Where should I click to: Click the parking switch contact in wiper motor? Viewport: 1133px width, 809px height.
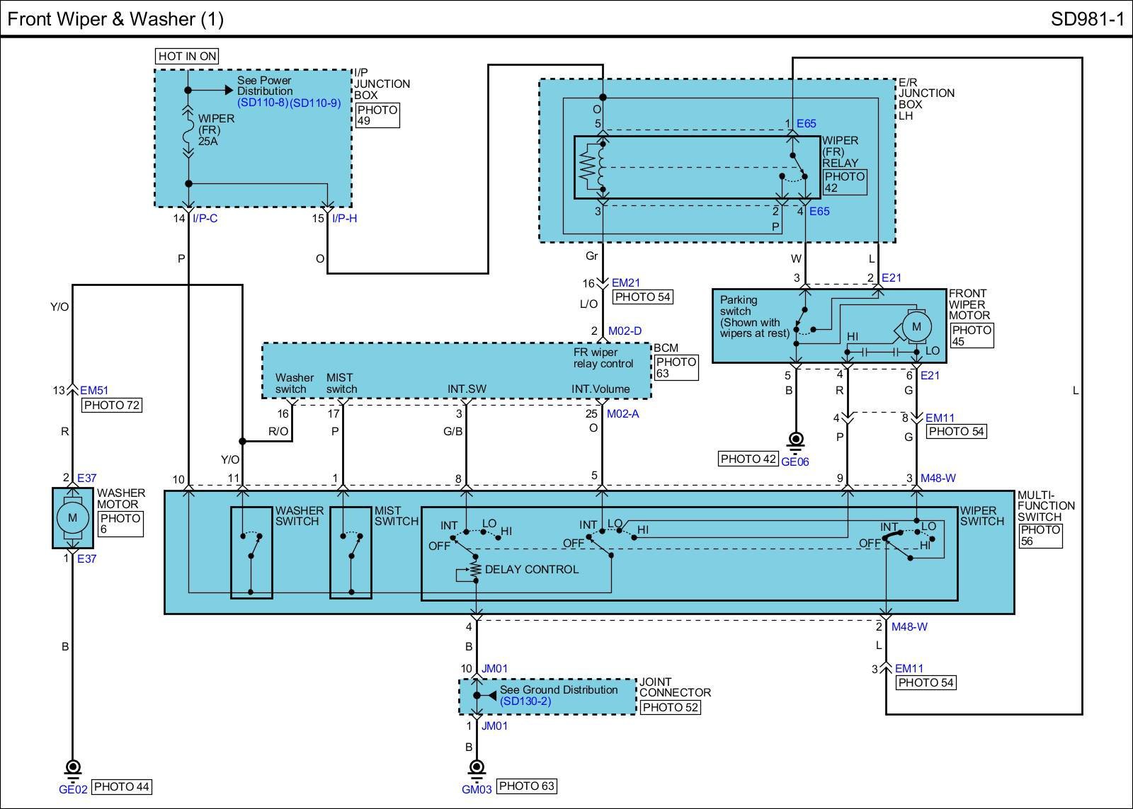(800, 320)
